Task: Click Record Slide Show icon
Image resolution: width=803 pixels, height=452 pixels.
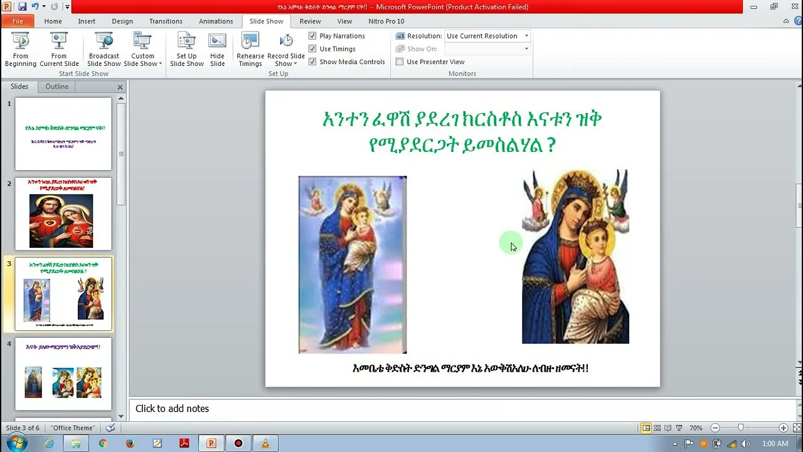Action: click(286, 41)
